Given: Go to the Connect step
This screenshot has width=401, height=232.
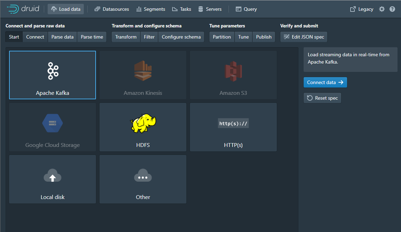Looking at the screenshot, I should 35,37.
